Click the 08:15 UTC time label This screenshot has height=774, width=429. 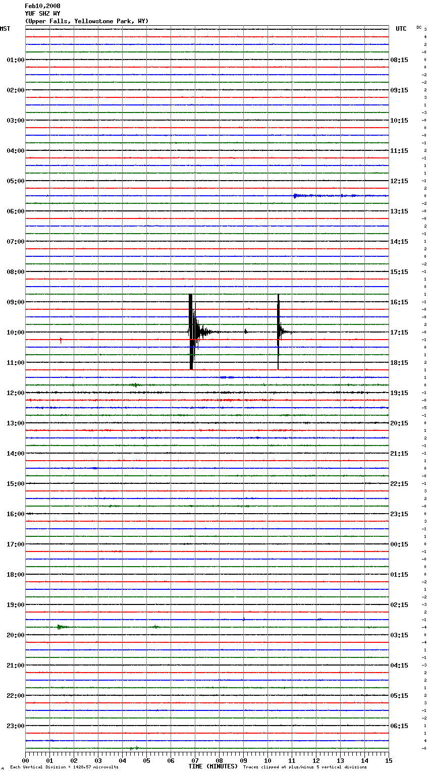[399, 60]
